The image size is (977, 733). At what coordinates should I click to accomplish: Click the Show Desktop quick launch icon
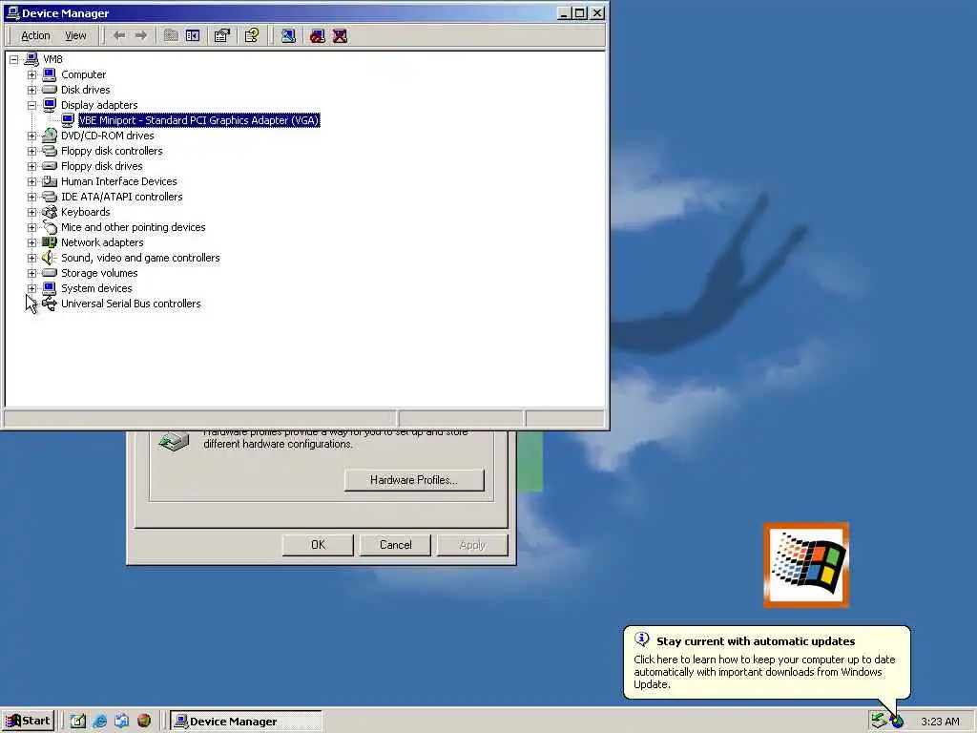[78, 722]
